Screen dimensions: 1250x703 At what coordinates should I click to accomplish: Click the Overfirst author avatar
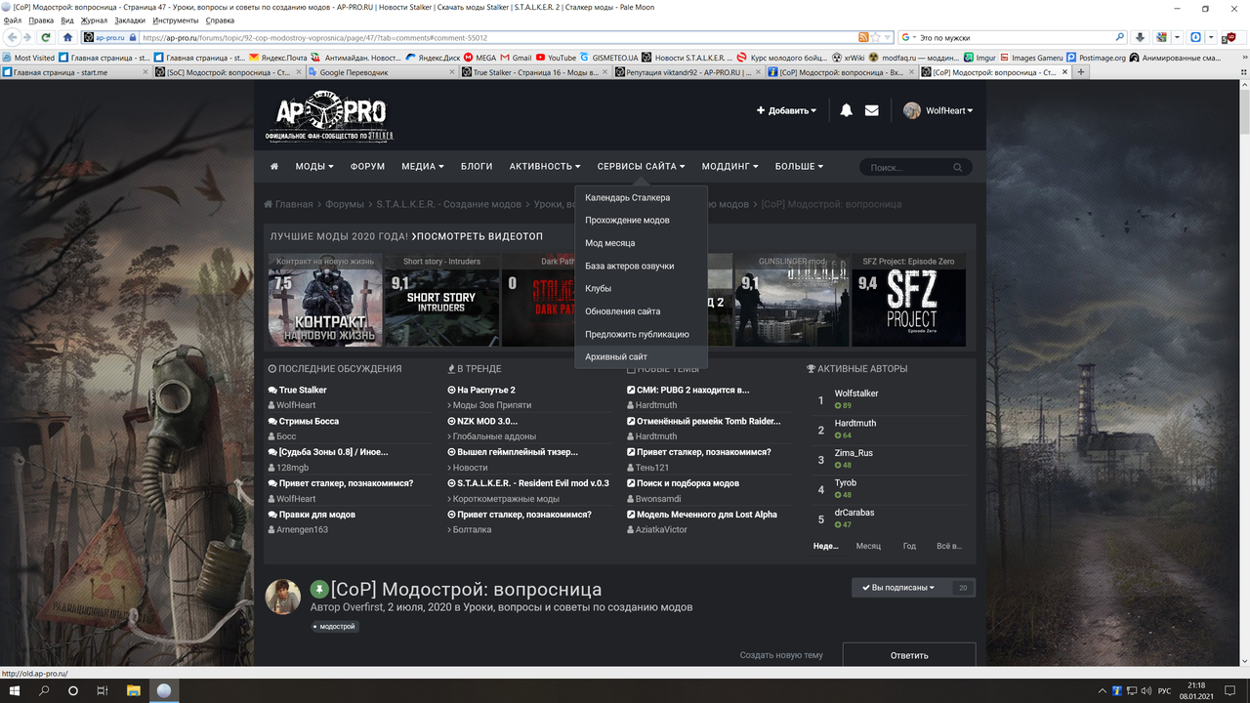(x=283, y=597)
